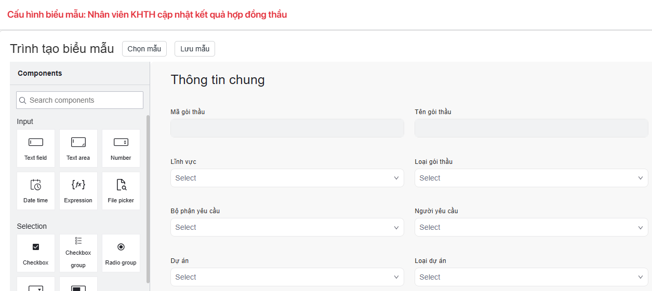Viewport: 652px width, 291px height.
Task: Choose the Date time component
Action: [36, 191]
